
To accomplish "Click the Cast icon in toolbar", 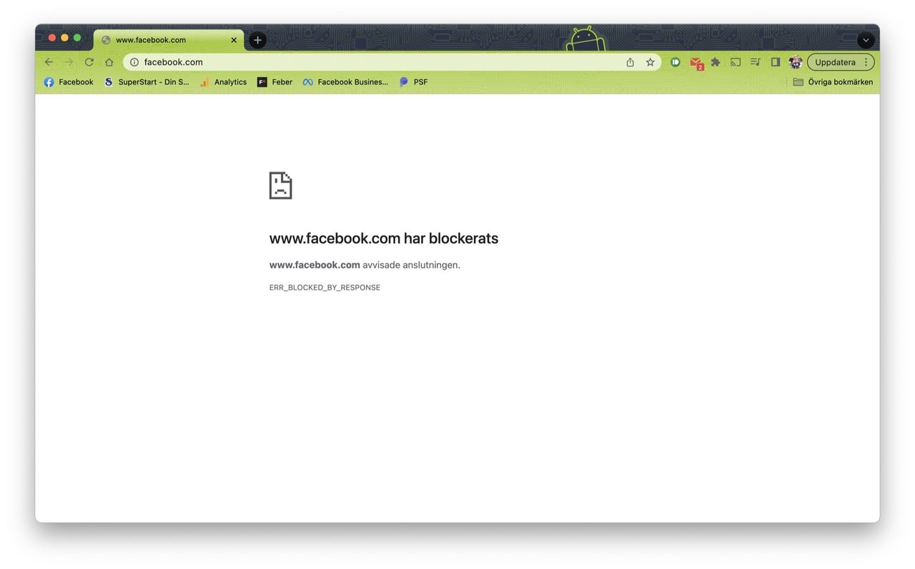I will point(736,62).
